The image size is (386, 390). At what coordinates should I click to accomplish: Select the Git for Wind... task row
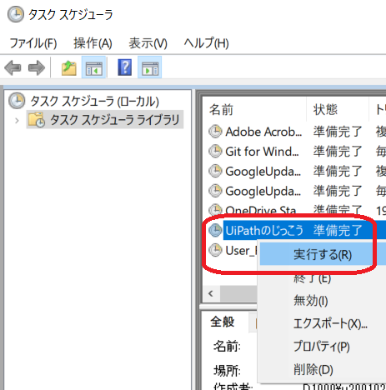[294, 152]
